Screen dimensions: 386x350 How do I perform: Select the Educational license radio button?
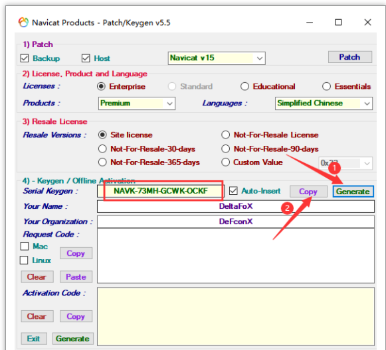244,86
